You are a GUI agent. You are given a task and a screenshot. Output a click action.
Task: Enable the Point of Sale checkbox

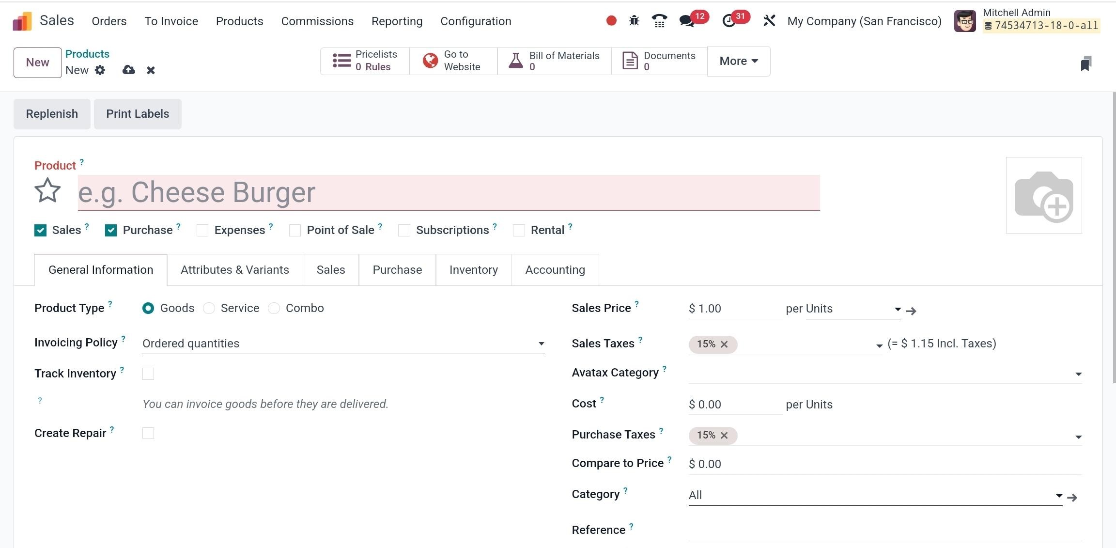[295, 231]
